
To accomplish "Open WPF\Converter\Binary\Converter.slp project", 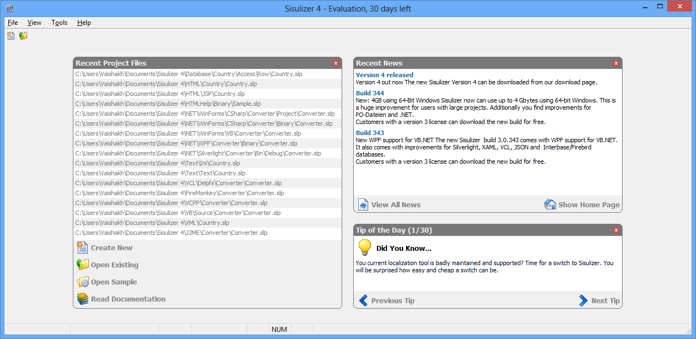I will 208,143.
